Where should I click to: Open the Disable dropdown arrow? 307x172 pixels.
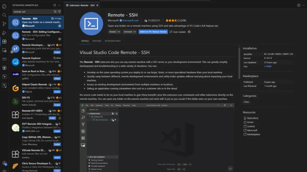coord(119,32)
